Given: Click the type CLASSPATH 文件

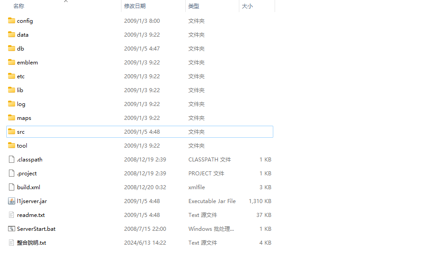Looking at the screenshot, I should (x=209, y=160).
